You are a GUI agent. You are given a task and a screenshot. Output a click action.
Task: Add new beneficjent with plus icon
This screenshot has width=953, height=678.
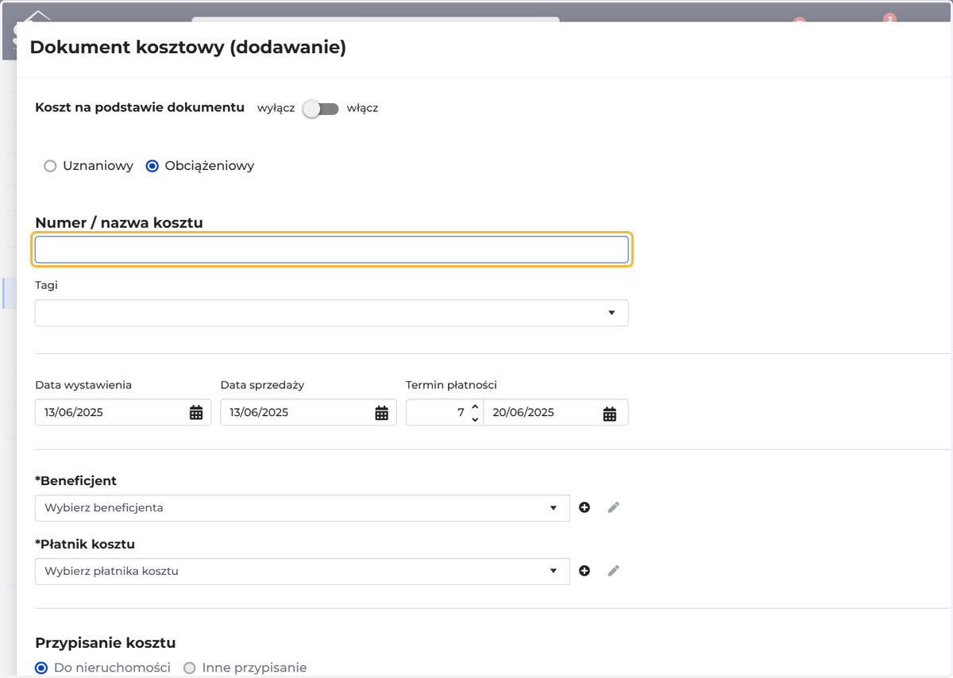pyautogui.click(x=585, y=507)
